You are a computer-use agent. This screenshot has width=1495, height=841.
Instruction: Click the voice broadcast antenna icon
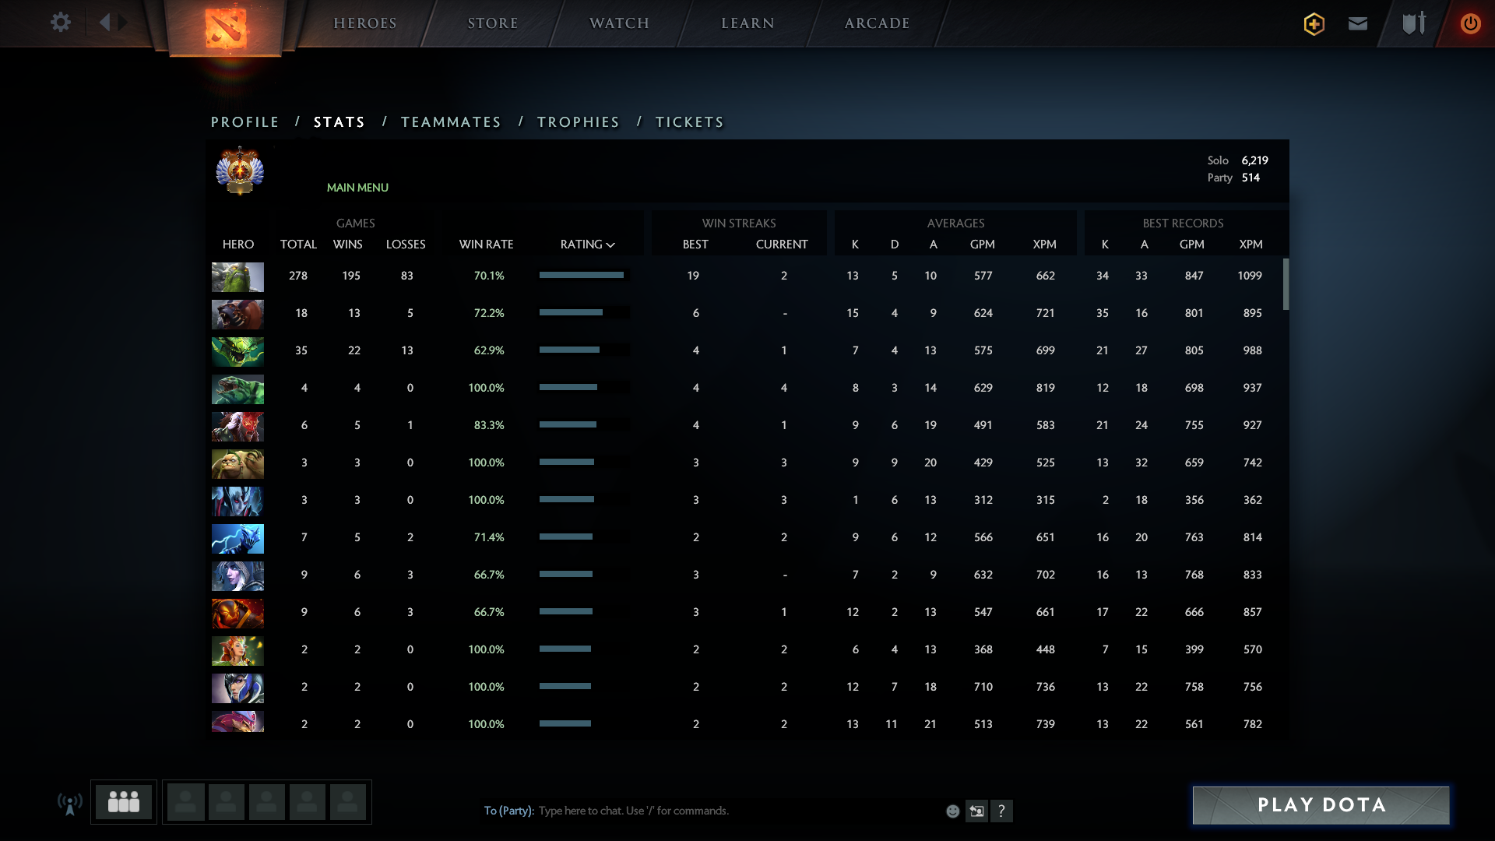pos(70,804)
